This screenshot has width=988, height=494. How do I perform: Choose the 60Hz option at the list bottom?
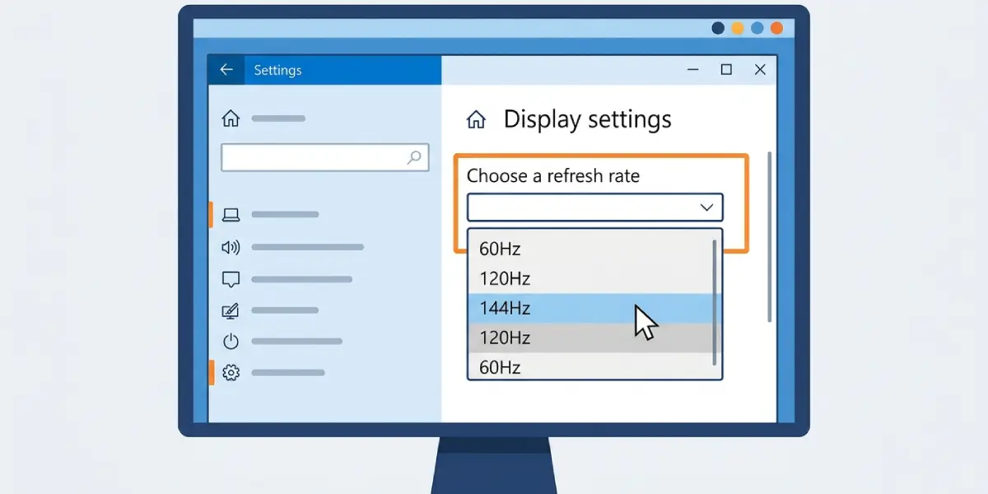pos(591,366)
